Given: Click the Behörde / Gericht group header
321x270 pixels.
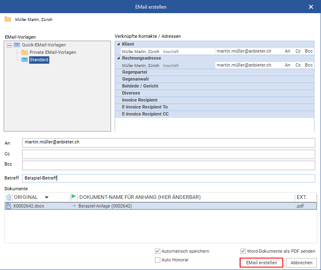Looking at the screenshot, I should (214, 86).
